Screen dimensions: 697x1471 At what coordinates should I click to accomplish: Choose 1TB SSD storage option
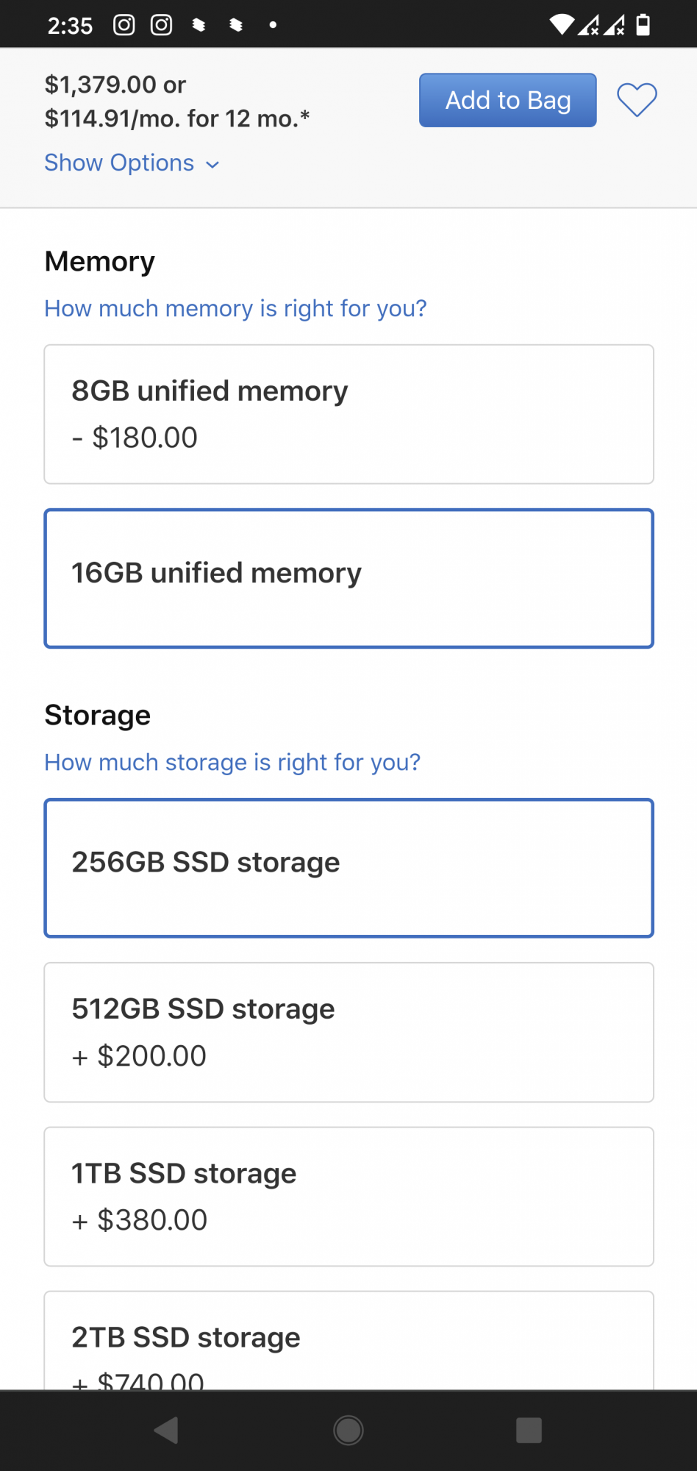click(x=348, y=1196)
